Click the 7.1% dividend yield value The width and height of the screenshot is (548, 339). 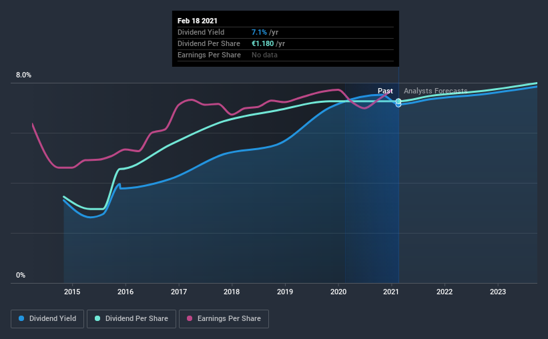pyautogui.click(x=260, y=32)
